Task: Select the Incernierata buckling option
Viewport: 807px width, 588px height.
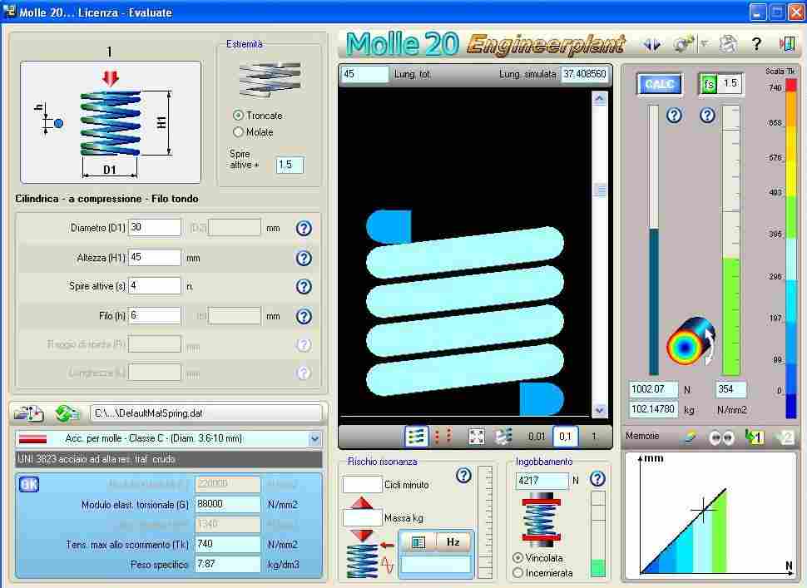Action: pyautogui.click(x=518, y=572)
